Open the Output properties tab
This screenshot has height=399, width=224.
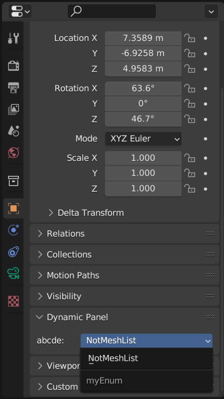[x=13, y=88]
